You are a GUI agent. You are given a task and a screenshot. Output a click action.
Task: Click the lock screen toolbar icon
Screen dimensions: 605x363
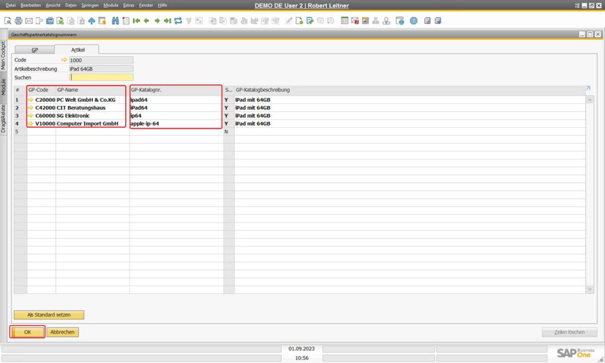click(102, 21)
